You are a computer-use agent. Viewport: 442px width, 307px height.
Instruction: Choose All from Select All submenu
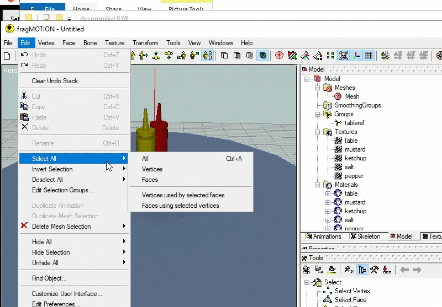coord(191,159)
